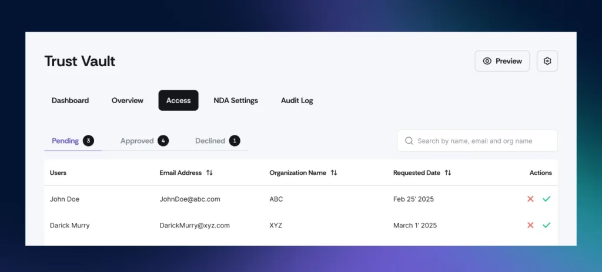Select the Darick Murry user cell
Image resolution: width=602 pixels, height=272 pixels.
coord(69,225)
